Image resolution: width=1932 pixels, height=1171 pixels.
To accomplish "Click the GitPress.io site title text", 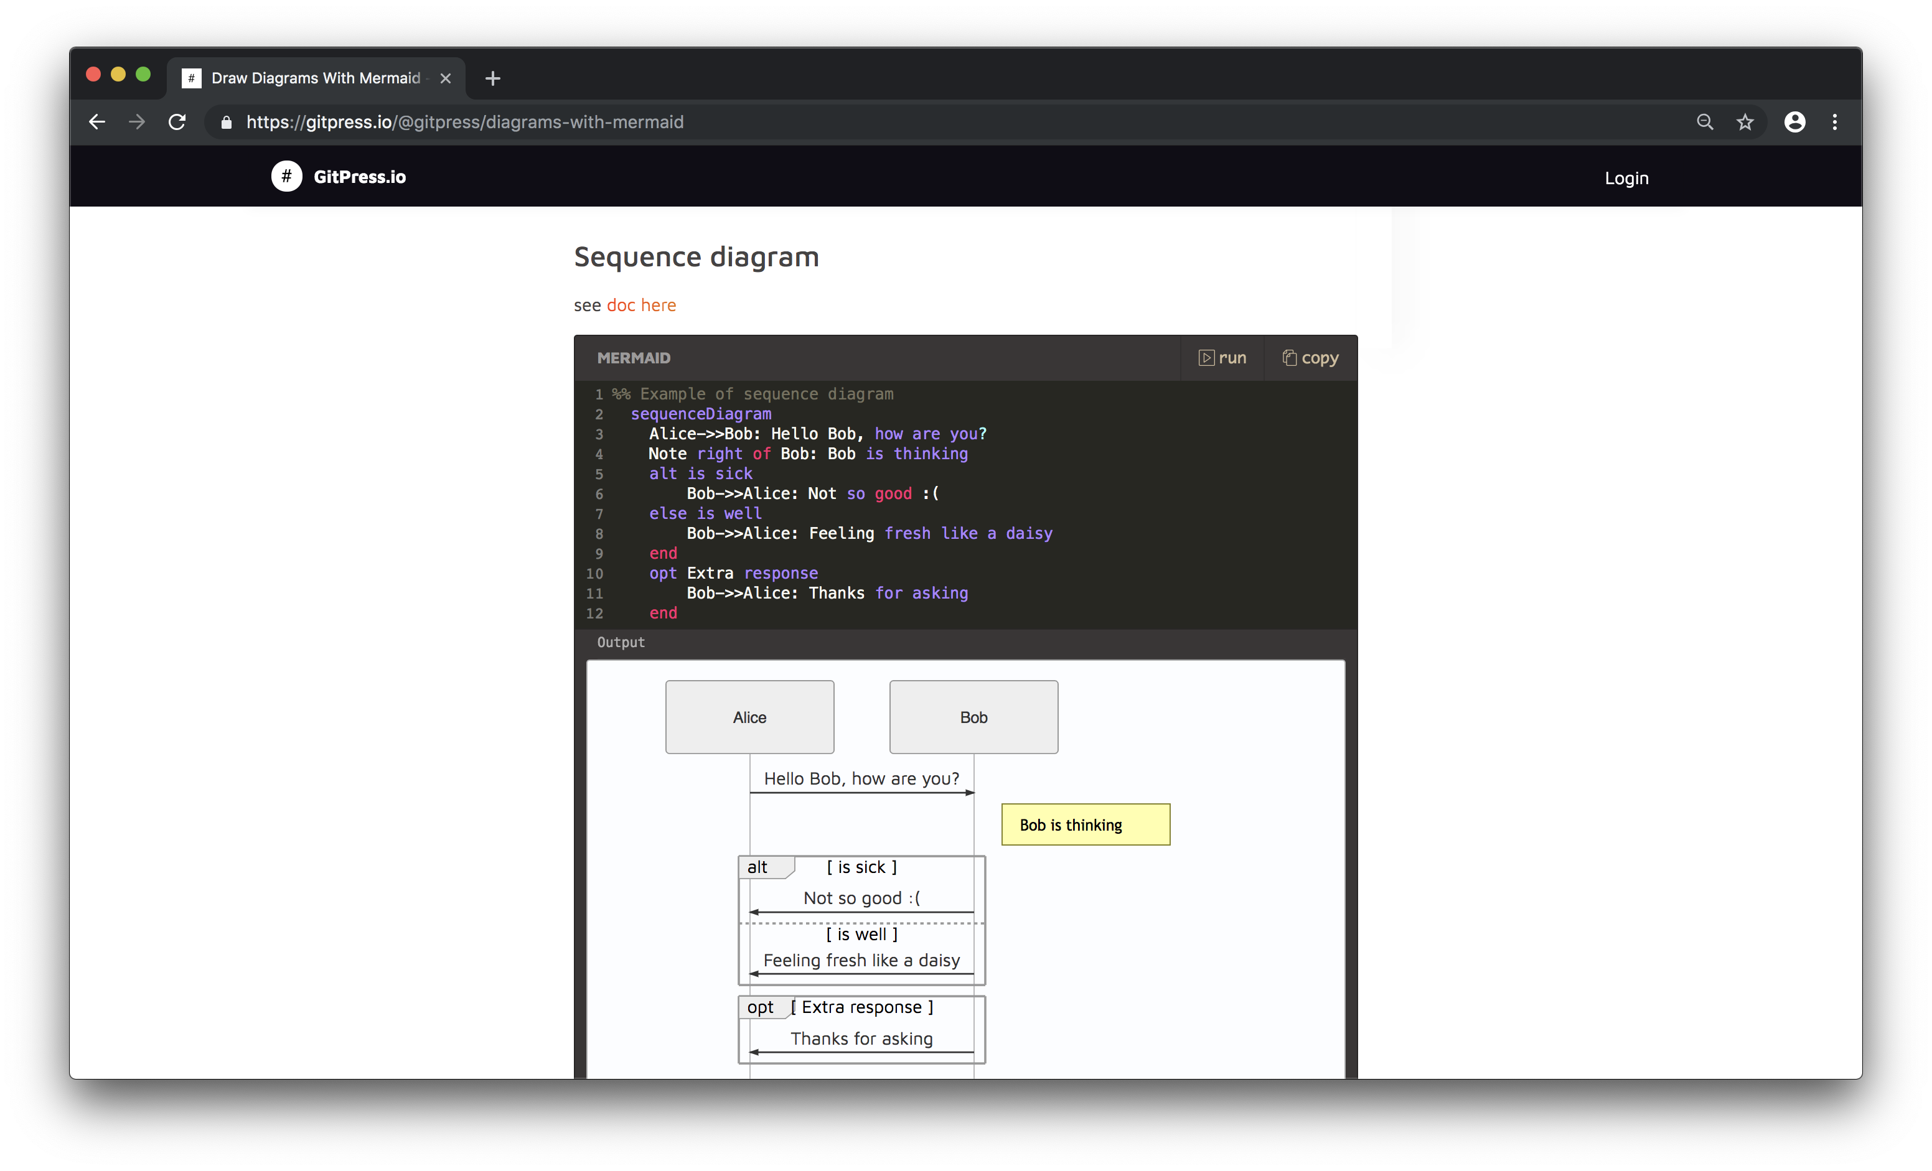I will tap(360, 177).
